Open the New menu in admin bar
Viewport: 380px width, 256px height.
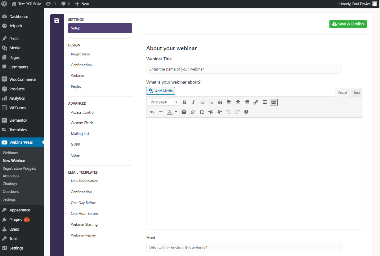[x=82, y=4]
